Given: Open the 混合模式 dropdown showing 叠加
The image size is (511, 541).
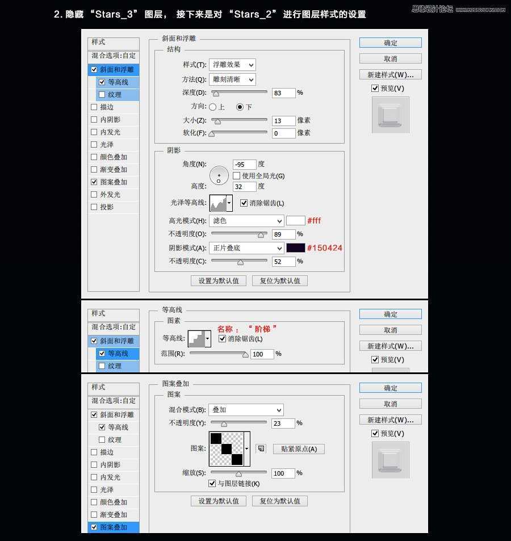Looking at the screenshot, I should (x=246, y=409).
